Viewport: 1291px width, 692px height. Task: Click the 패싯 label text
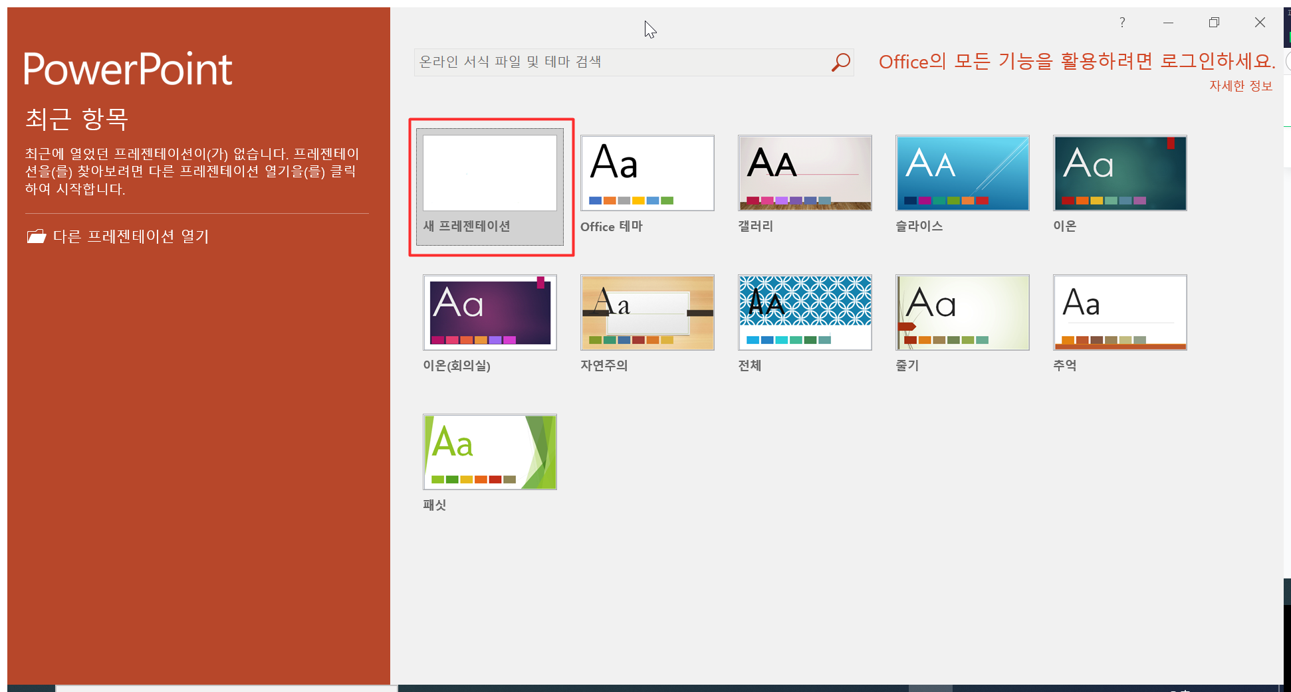[435, 505]
